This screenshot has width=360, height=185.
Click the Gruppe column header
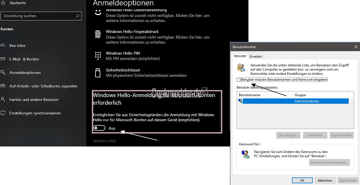321,95
